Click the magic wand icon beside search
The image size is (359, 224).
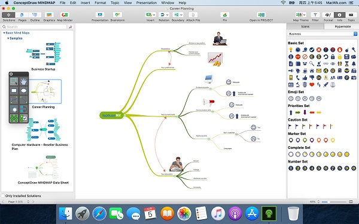pos(71,27)
